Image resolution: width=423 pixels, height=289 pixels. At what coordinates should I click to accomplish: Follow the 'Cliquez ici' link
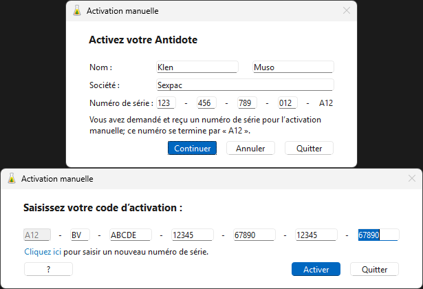pos(43,252)
